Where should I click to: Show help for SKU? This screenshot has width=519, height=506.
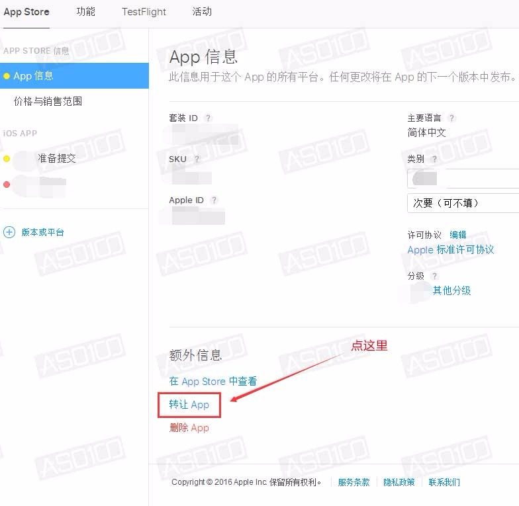tap(197, 159)
